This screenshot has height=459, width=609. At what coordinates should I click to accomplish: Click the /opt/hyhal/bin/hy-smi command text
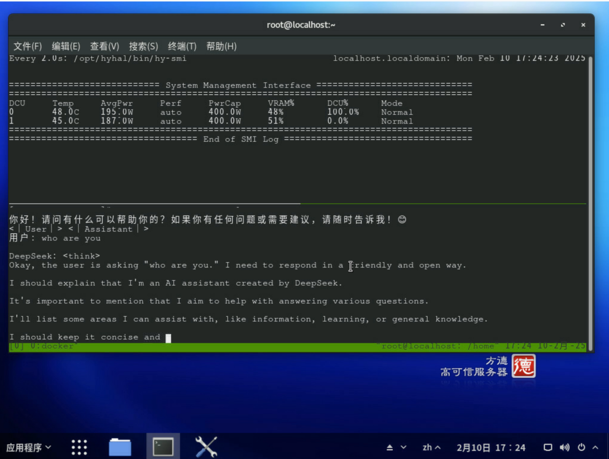pos(130,59)
